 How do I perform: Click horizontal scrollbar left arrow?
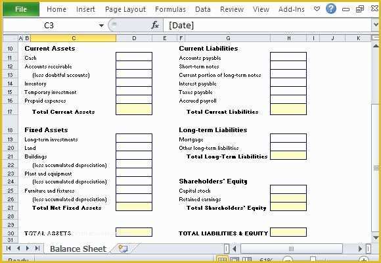pyautogui.click(x=235, y=249)
